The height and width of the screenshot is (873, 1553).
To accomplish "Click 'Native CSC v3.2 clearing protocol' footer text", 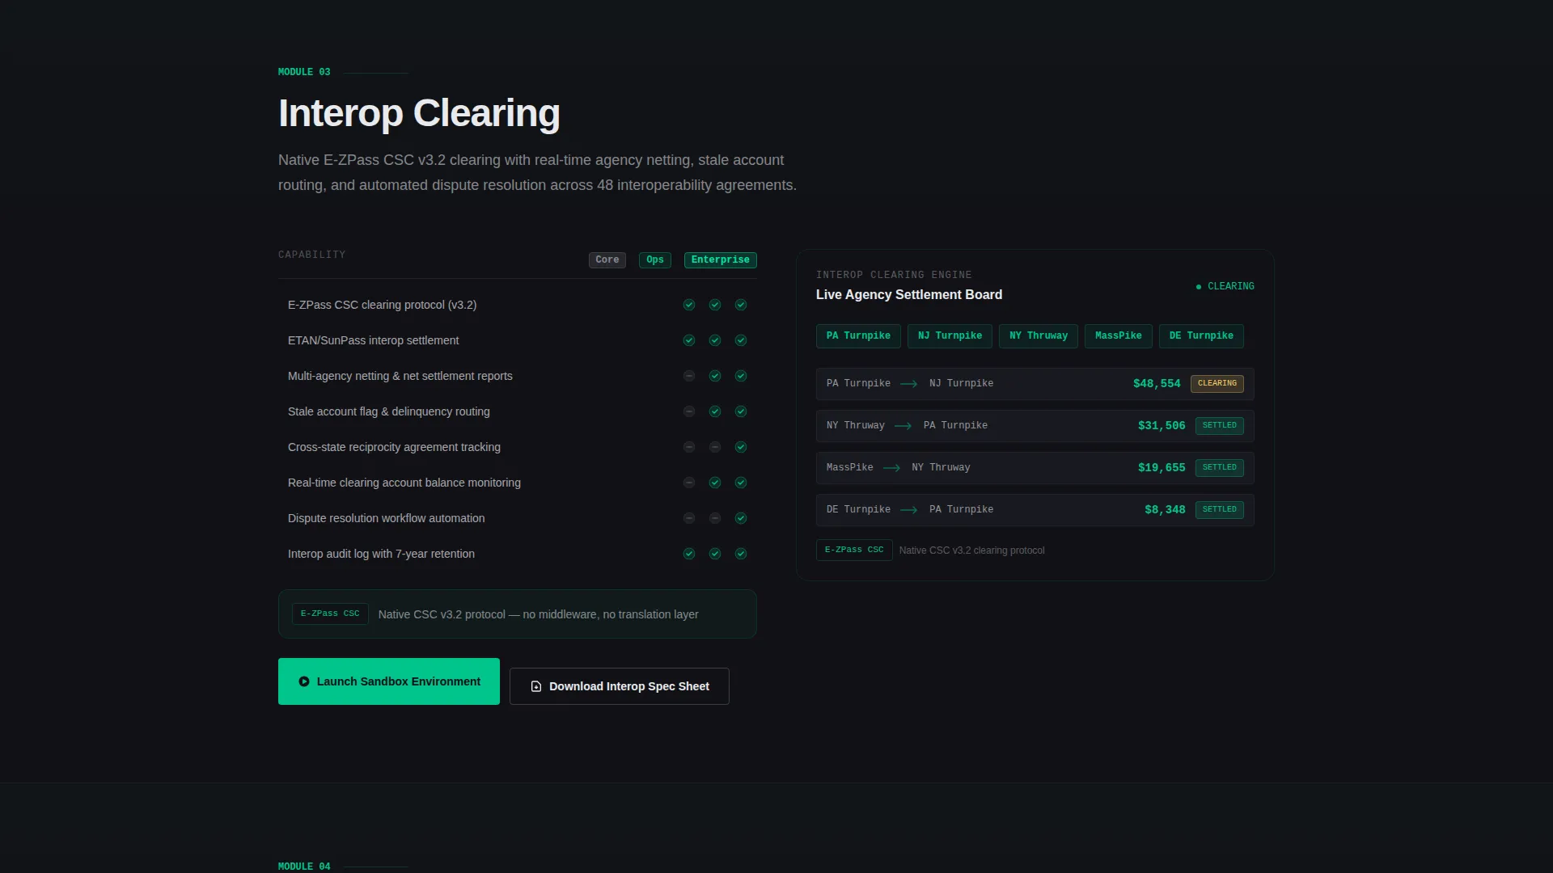I will coord(972,550).
